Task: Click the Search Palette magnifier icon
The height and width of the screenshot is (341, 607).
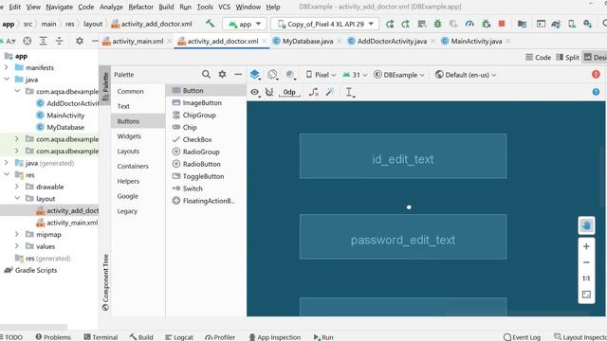Action: coord(206,74)
